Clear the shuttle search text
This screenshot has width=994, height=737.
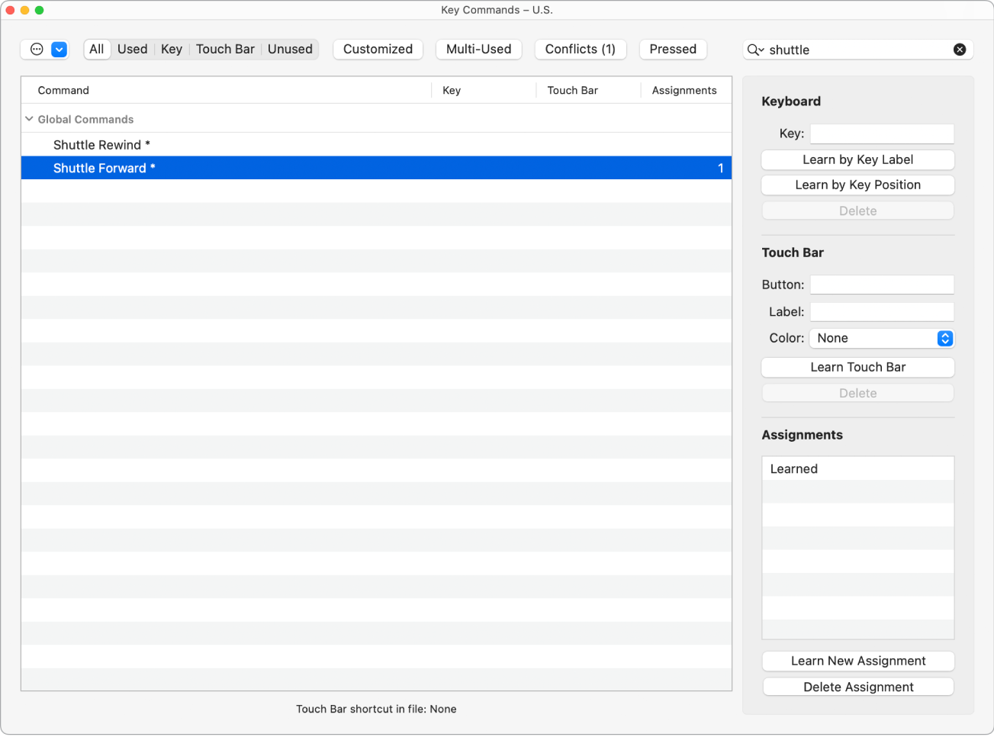point(960,50)
